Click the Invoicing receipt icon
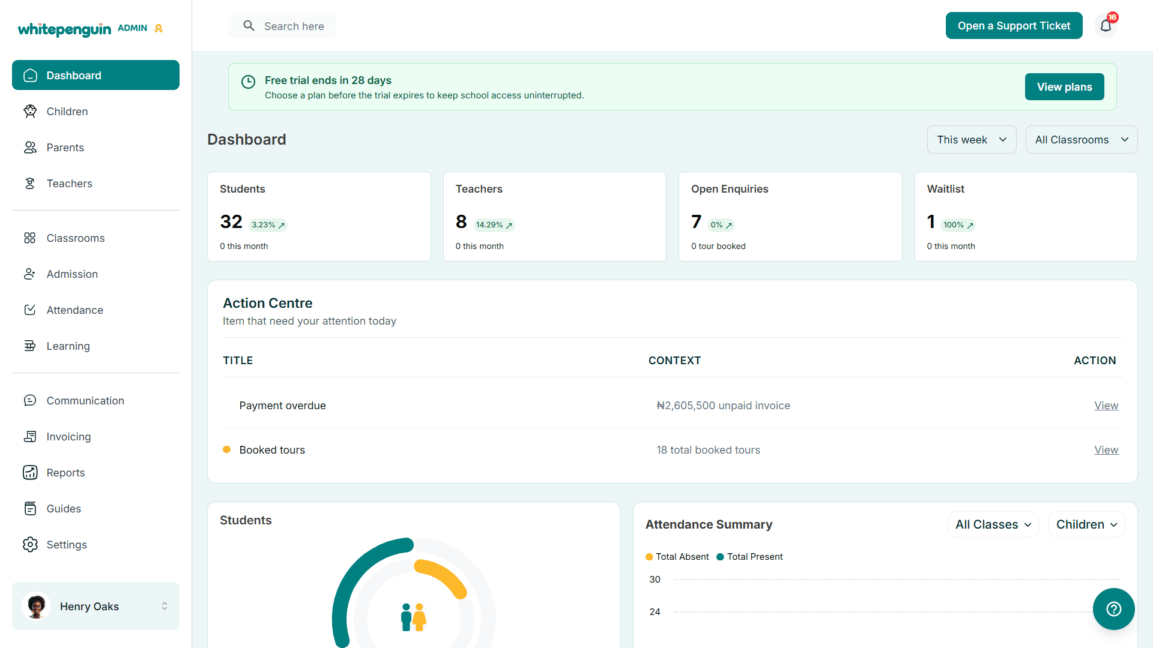The image size is (1153, 648). pyautogui.click(x=30, y=436)
